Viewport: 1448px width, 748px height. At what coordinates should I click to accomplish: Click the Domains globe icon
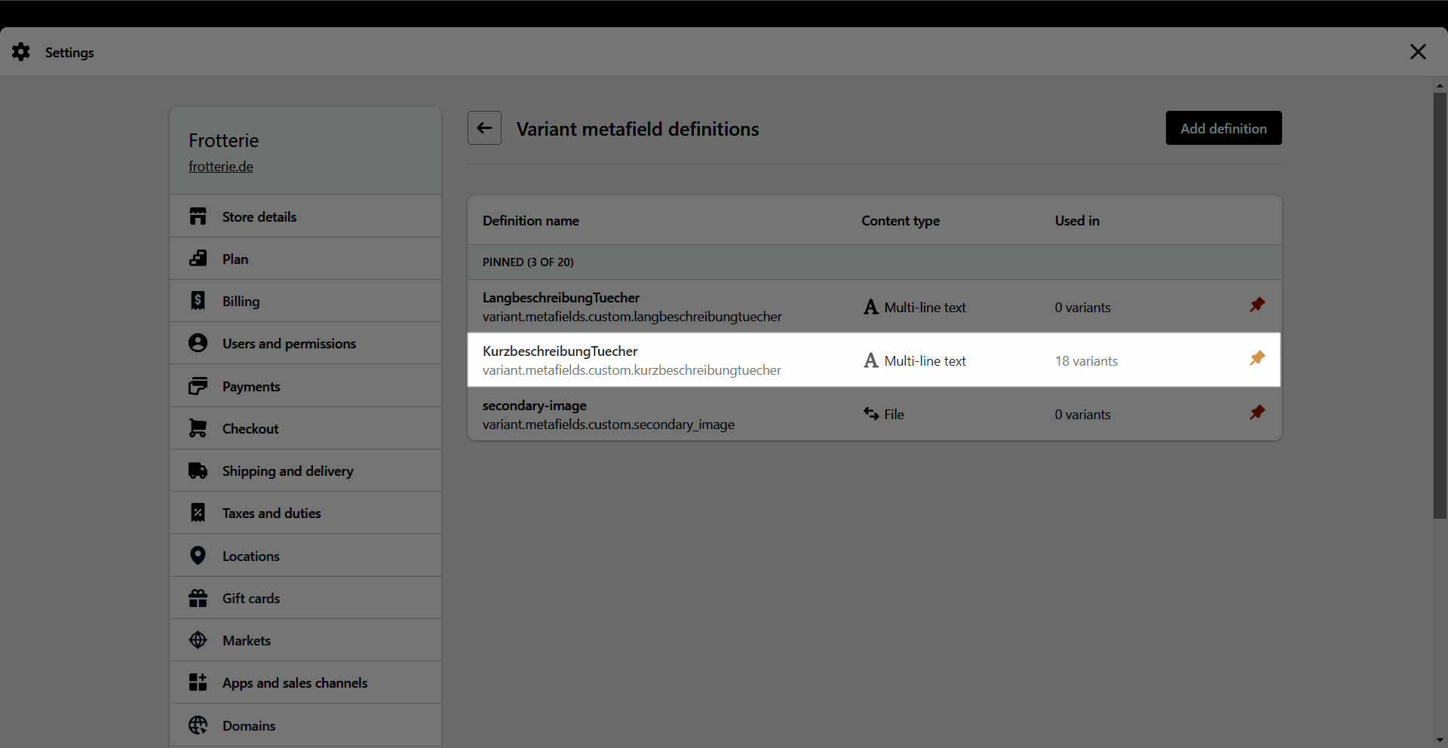coord(198,725)
